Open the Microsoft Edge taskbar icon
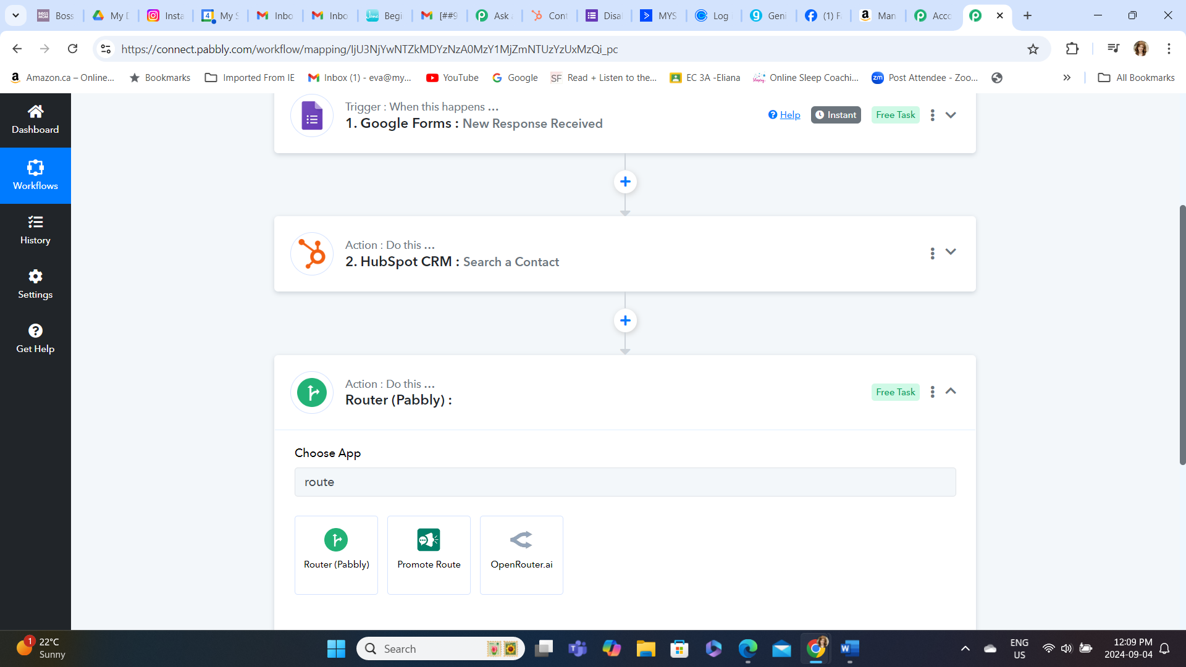The height and width of the screenshot is (667, 1186). pyautogui.click(x=747, y=648)
